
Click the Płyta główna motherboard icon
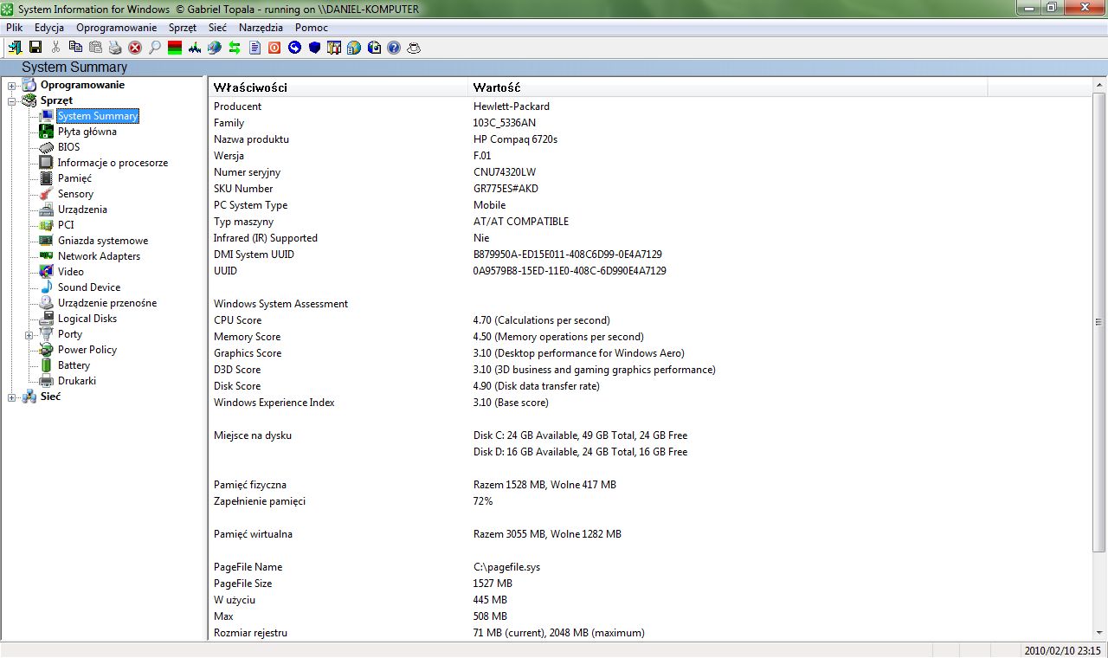[46, 132]
